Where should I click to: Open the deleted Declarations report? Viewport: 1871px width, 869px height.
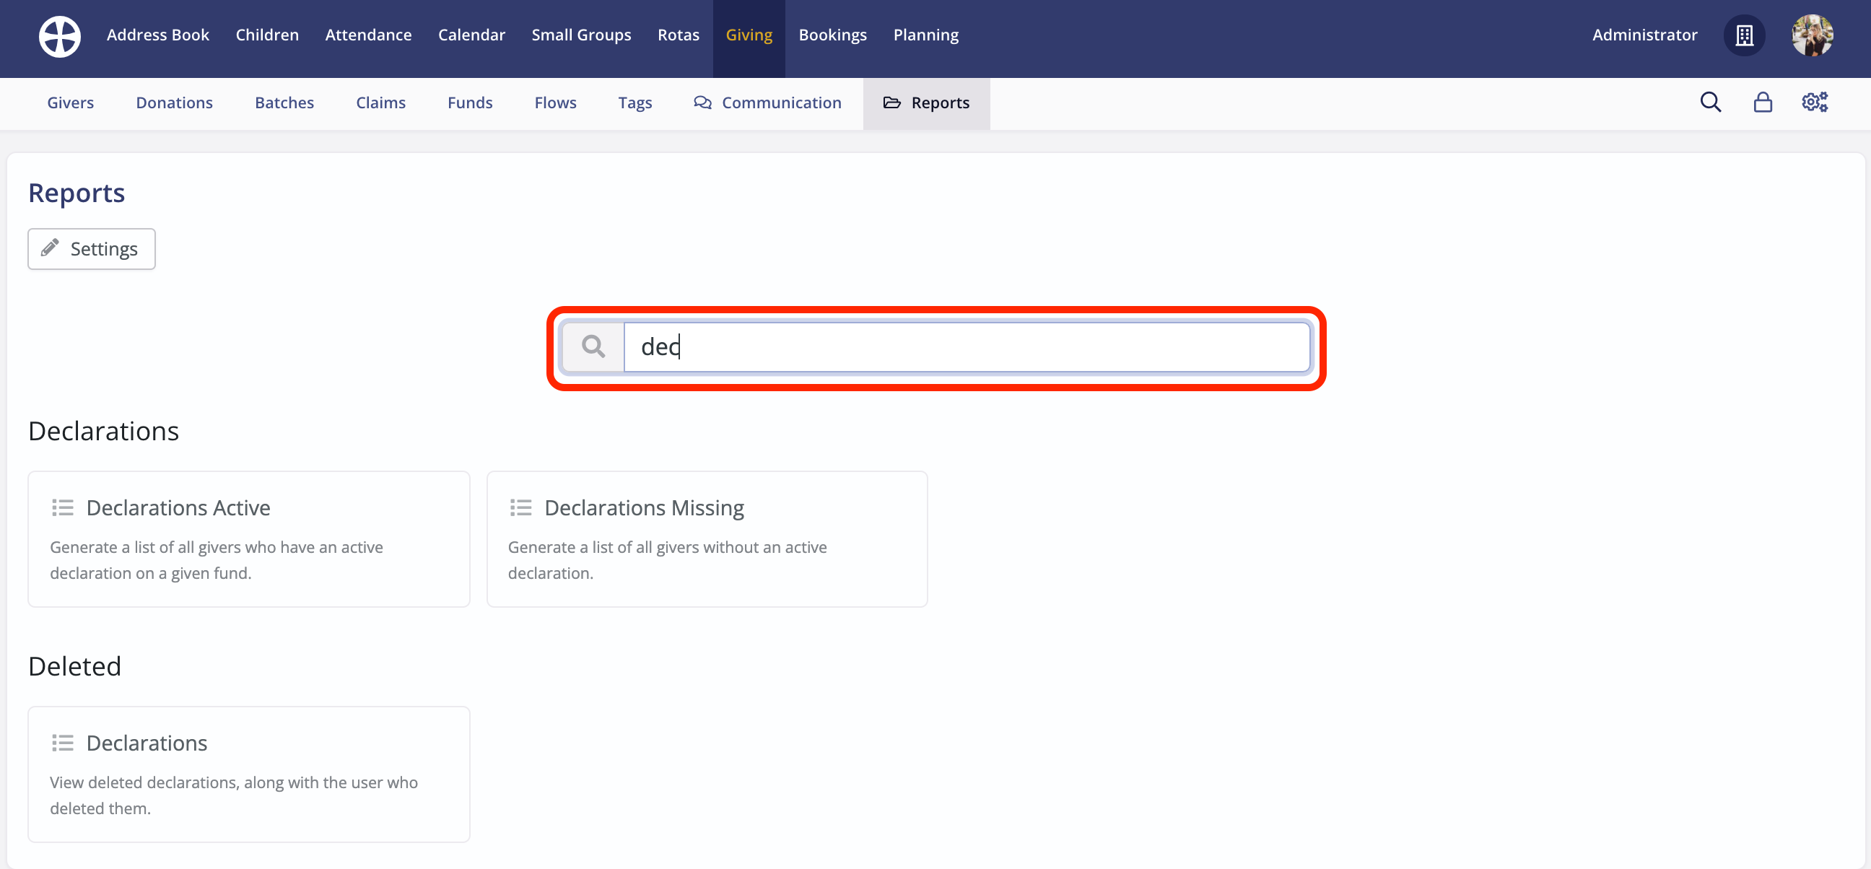pyautogui.click(x=147, y=743)
